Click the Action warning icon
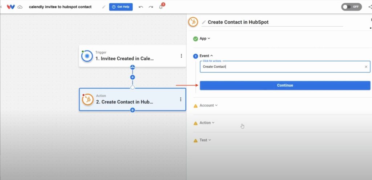 [x=195, y=123]
